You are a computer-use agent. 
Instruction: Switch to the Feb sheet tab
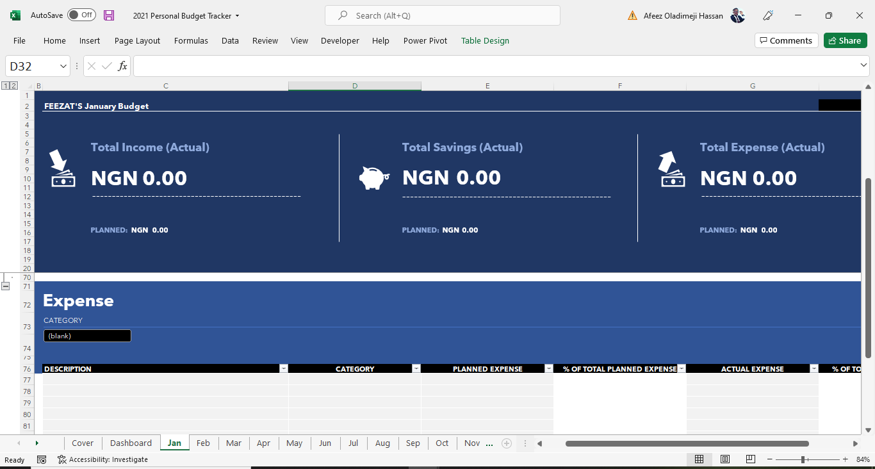tap(203, 443)
